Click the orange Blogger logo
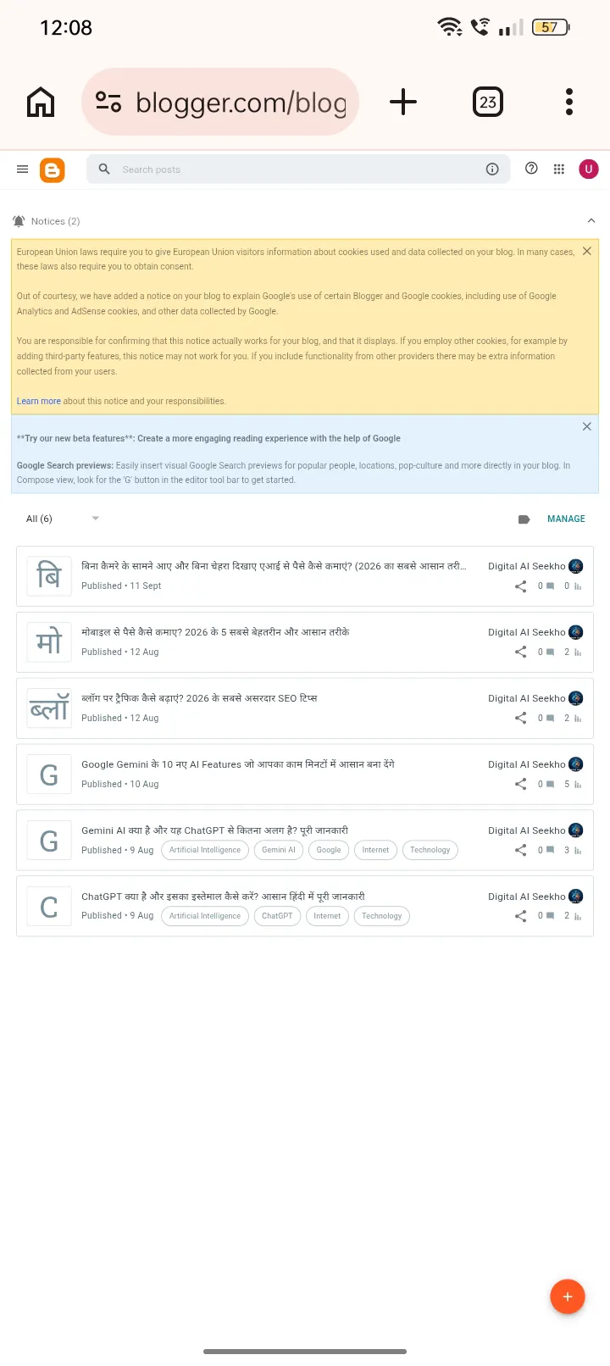 point(53,169)
